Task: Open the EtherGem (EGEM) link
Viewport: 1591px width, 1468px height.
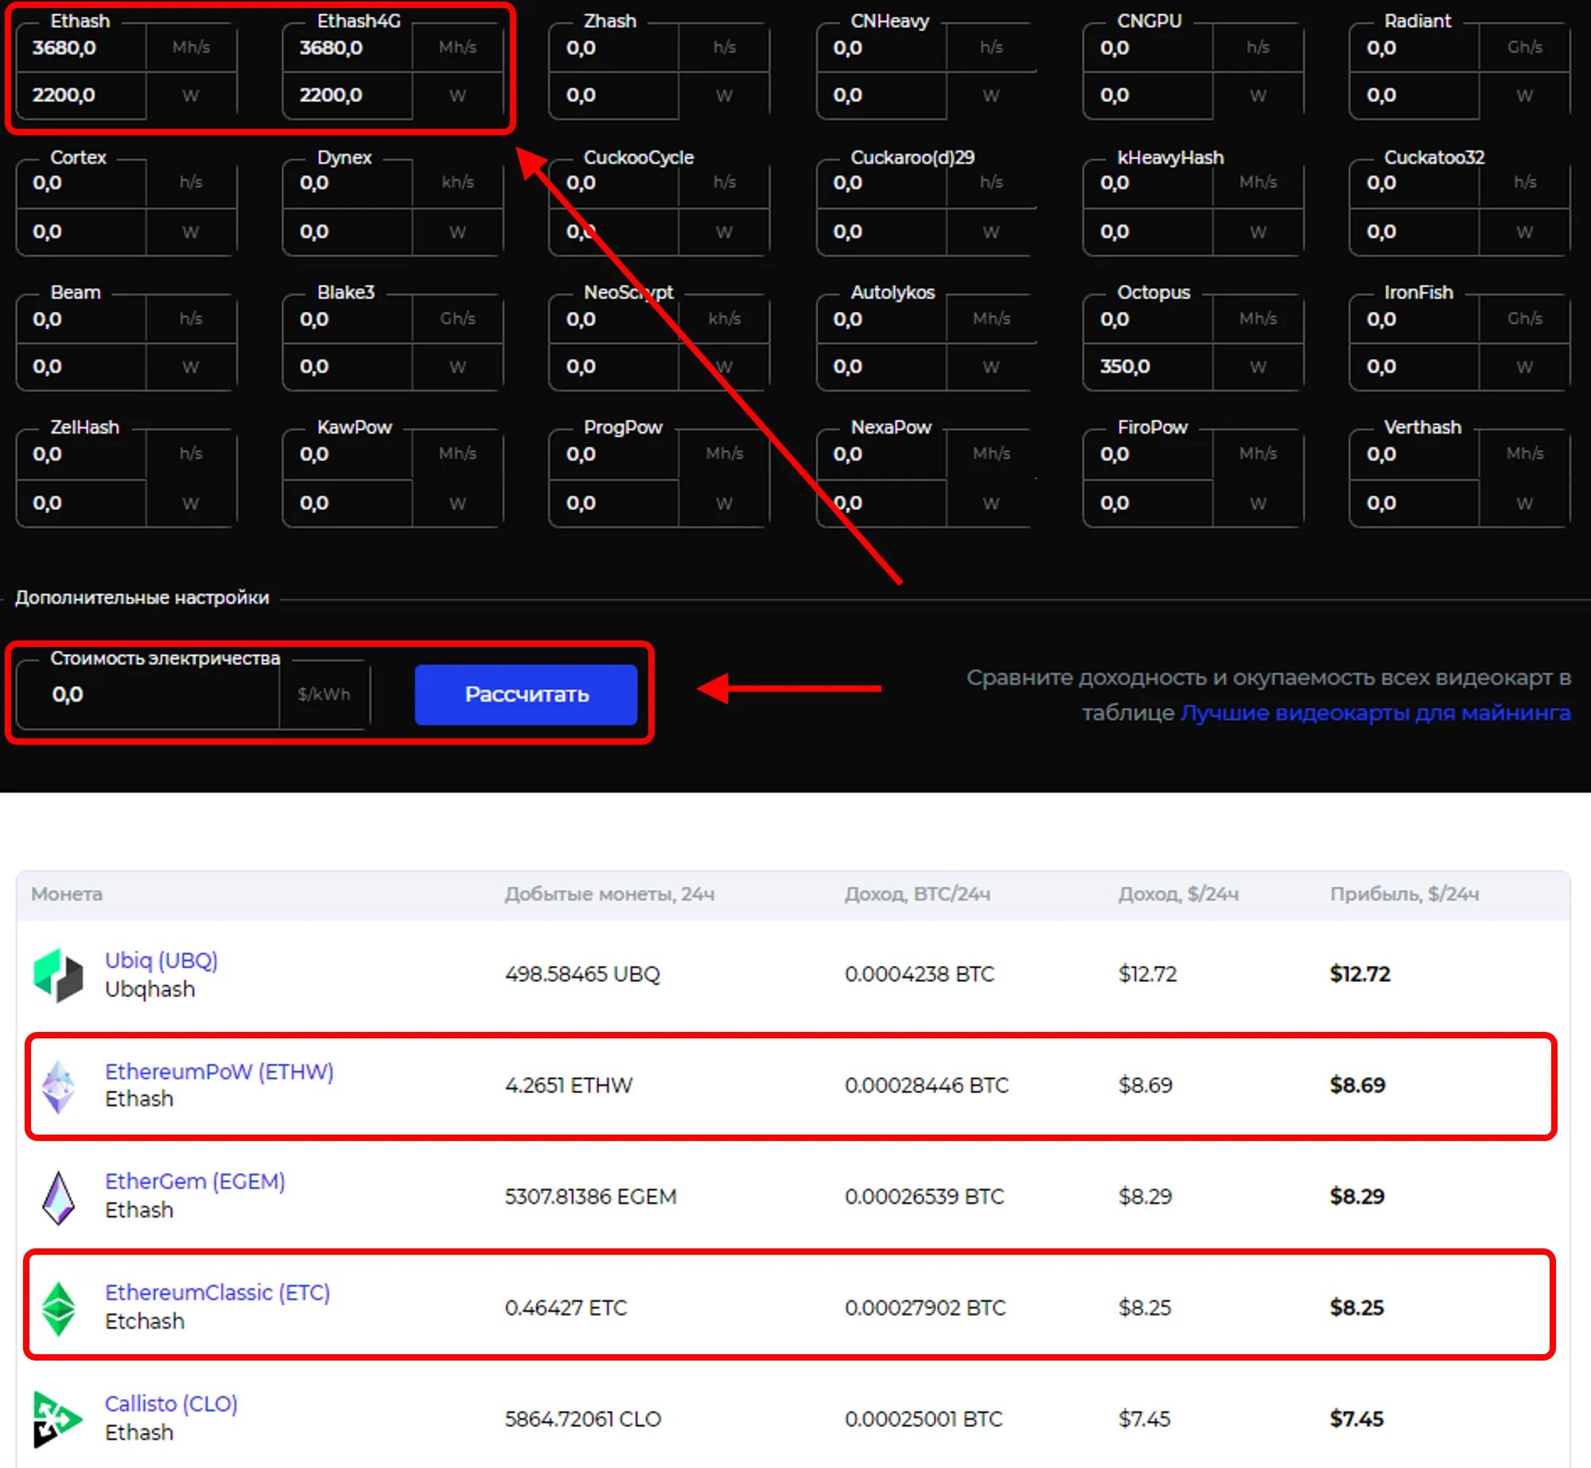Action: [195, 1182]
